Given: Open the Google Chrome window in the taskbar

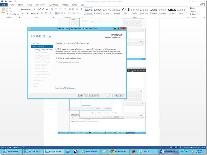Looking at the screenshot, I should (x=119, y=151).
